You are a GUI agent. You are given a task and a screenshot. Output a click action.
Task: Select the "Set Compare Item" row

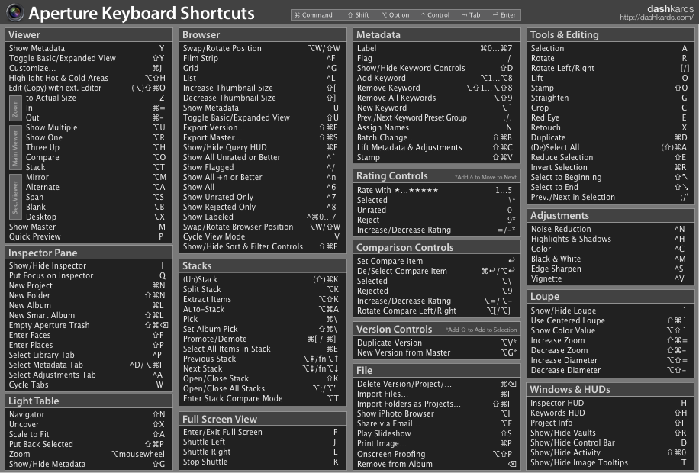436,261
